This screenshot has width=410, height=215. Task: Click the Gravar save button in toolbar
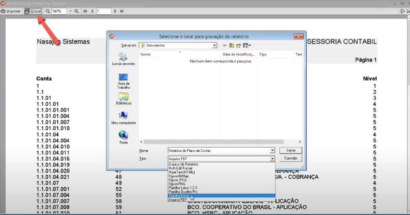(x=33, y=11)
